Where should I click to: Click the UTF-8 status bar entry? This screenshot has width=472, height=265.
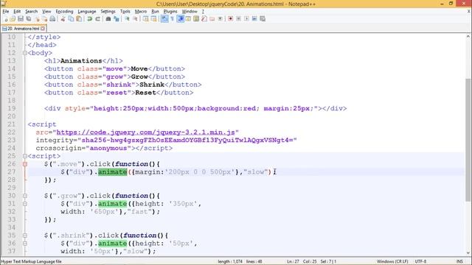coord(420,262)
